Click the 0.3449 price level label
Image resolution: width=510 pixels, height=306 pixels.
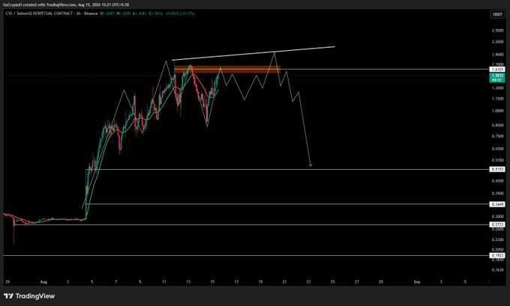[498, 204]
